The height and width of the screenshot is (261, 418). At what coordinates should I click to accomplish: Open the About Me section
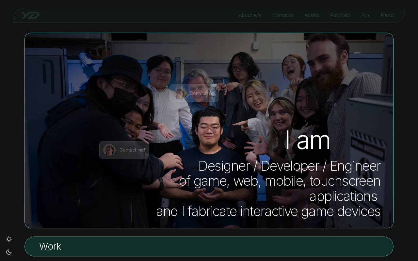click(250, 15)
